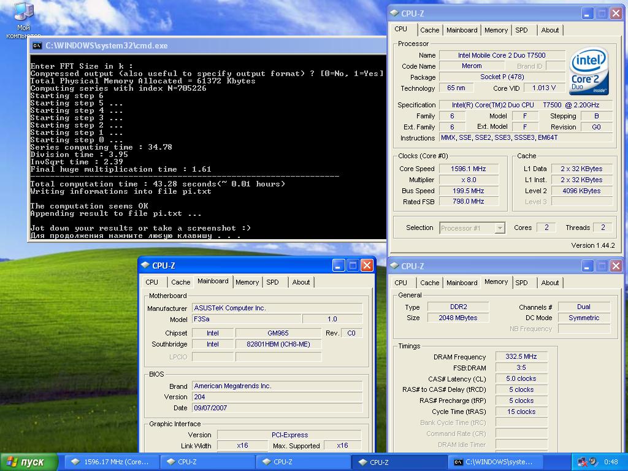Click the processor Name field T7500
Screen dimensions: 628x471
[502, 55]
